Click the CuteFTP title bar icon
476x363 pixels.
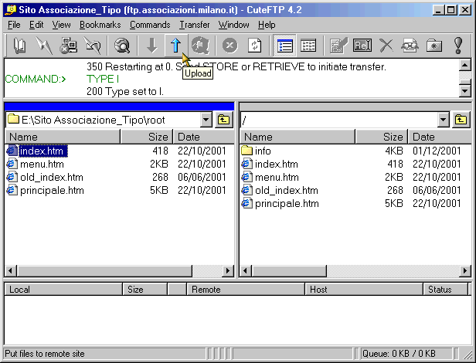10,10
